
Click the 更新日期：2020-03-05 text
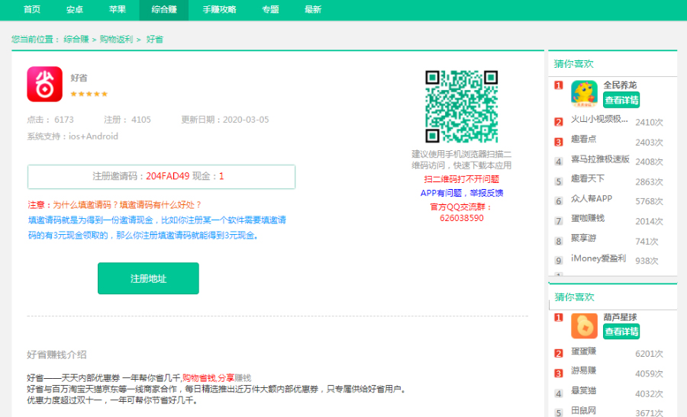tap(225, 120)
